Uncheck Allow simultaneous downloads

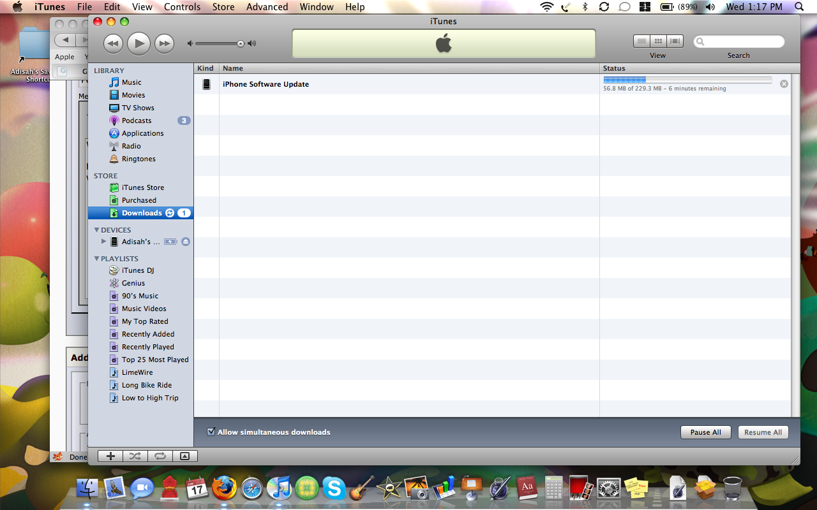pyautogui.click(x=211, y=432)
